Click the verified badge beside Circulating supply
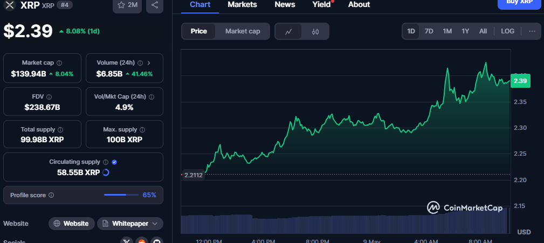 pos(114,162)
